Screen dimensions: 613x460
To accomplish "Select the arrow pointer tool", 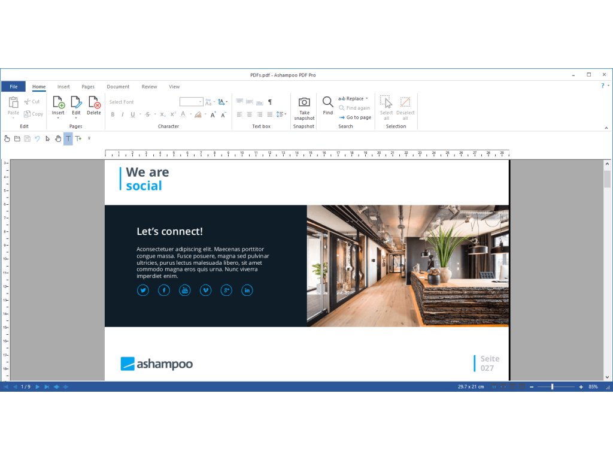I will [x=48, y=139].
